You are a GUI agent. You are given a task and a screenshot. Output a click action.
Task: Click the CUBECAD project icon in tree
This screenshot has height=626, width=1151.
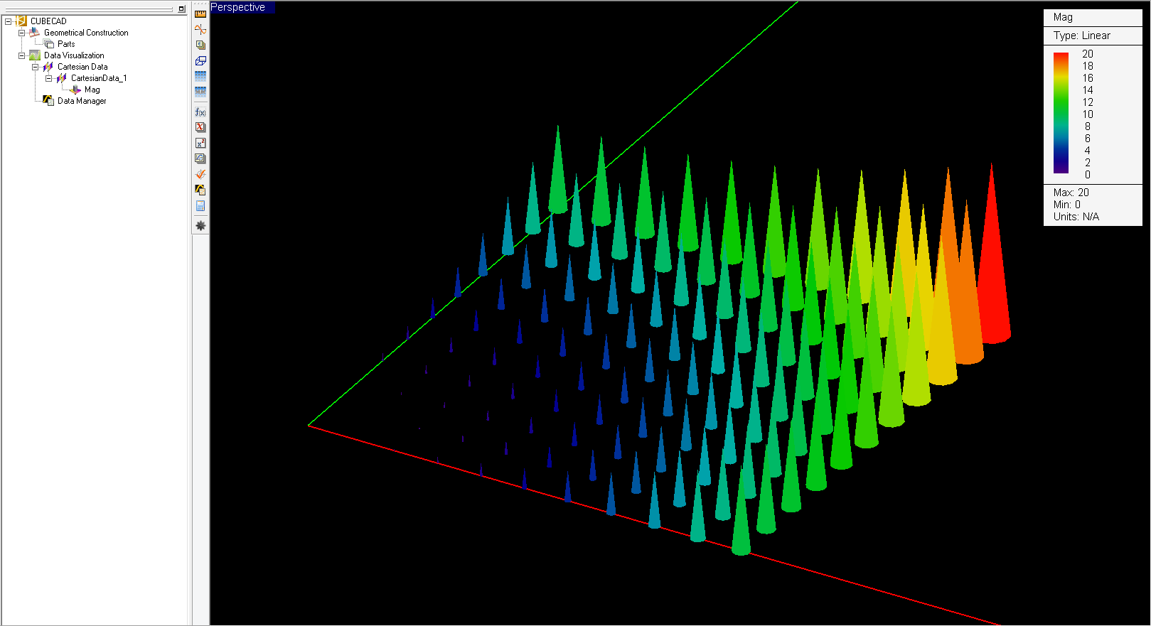(x=21, y=21)
